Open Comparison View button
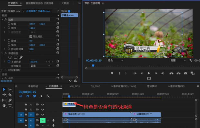This screenshot has width=200, height=128. (x=193, y=73)
